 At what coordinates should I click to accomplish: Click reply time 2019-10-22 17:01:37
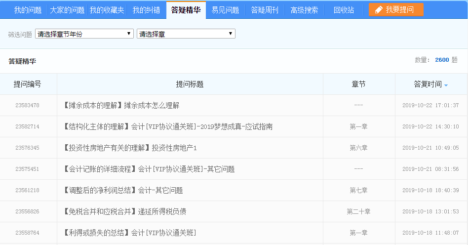(x=430, y=106)
